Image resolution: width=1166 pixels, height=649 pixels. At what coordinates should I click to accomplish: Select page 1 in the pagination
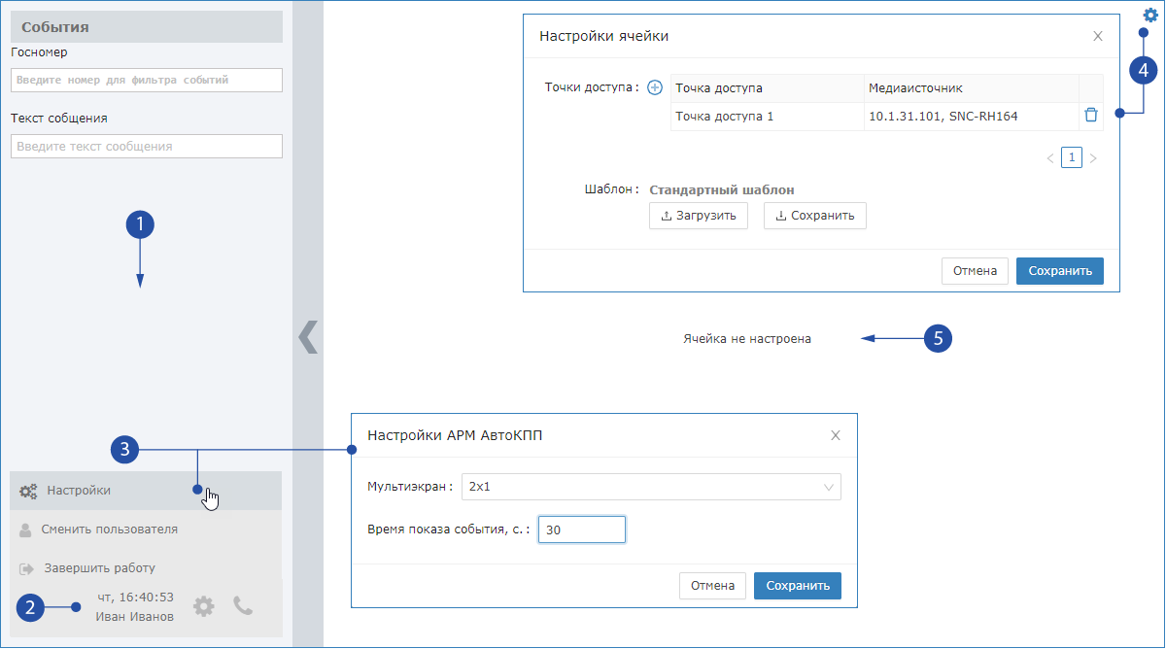point(1072,157)
